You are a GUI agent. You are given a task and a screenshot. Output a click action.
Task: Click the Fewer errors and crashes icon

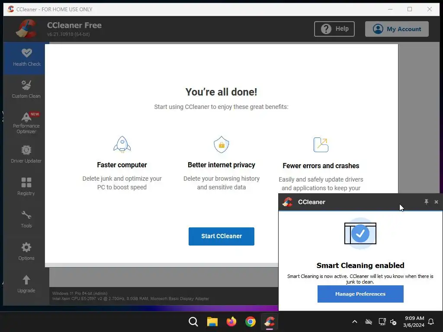(321, 145)
